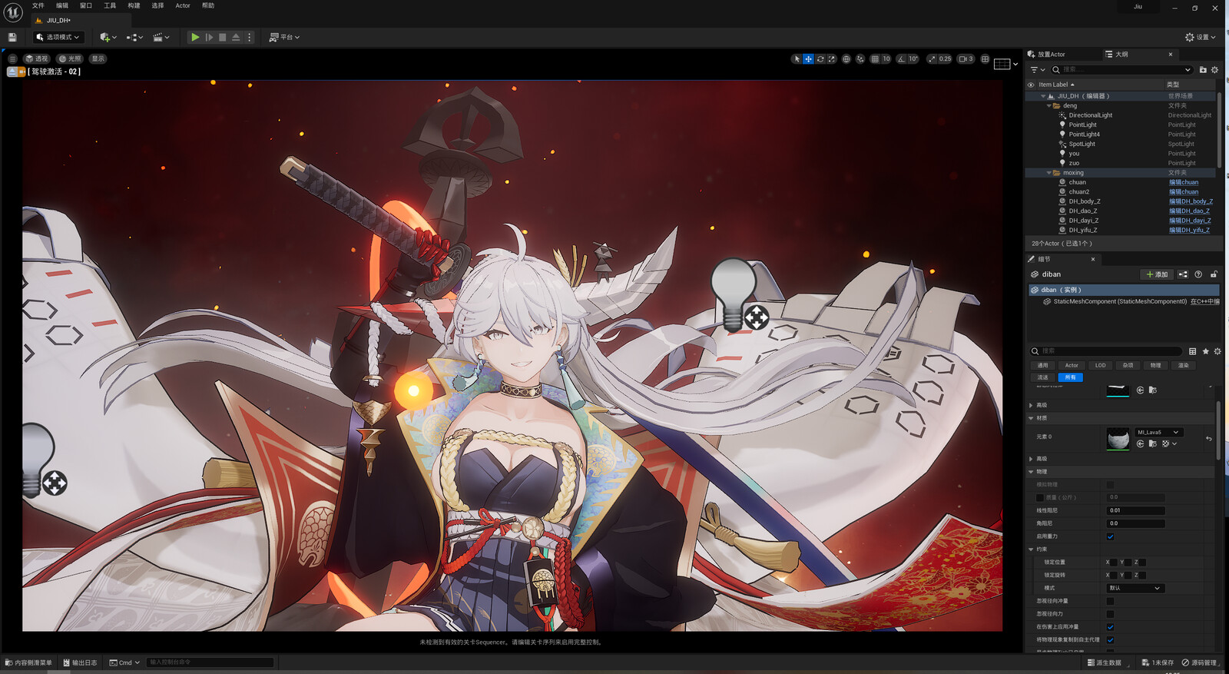Click the 光照 lit view mode button

point(70,58)
